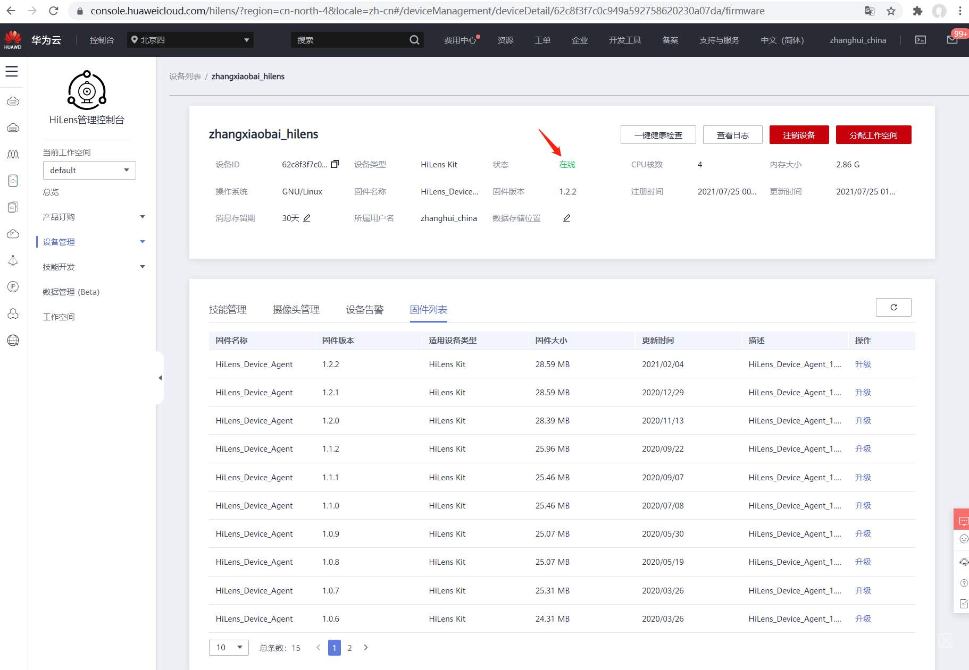
Task: Open the default workspace dropdown
Action: [89, 170]
